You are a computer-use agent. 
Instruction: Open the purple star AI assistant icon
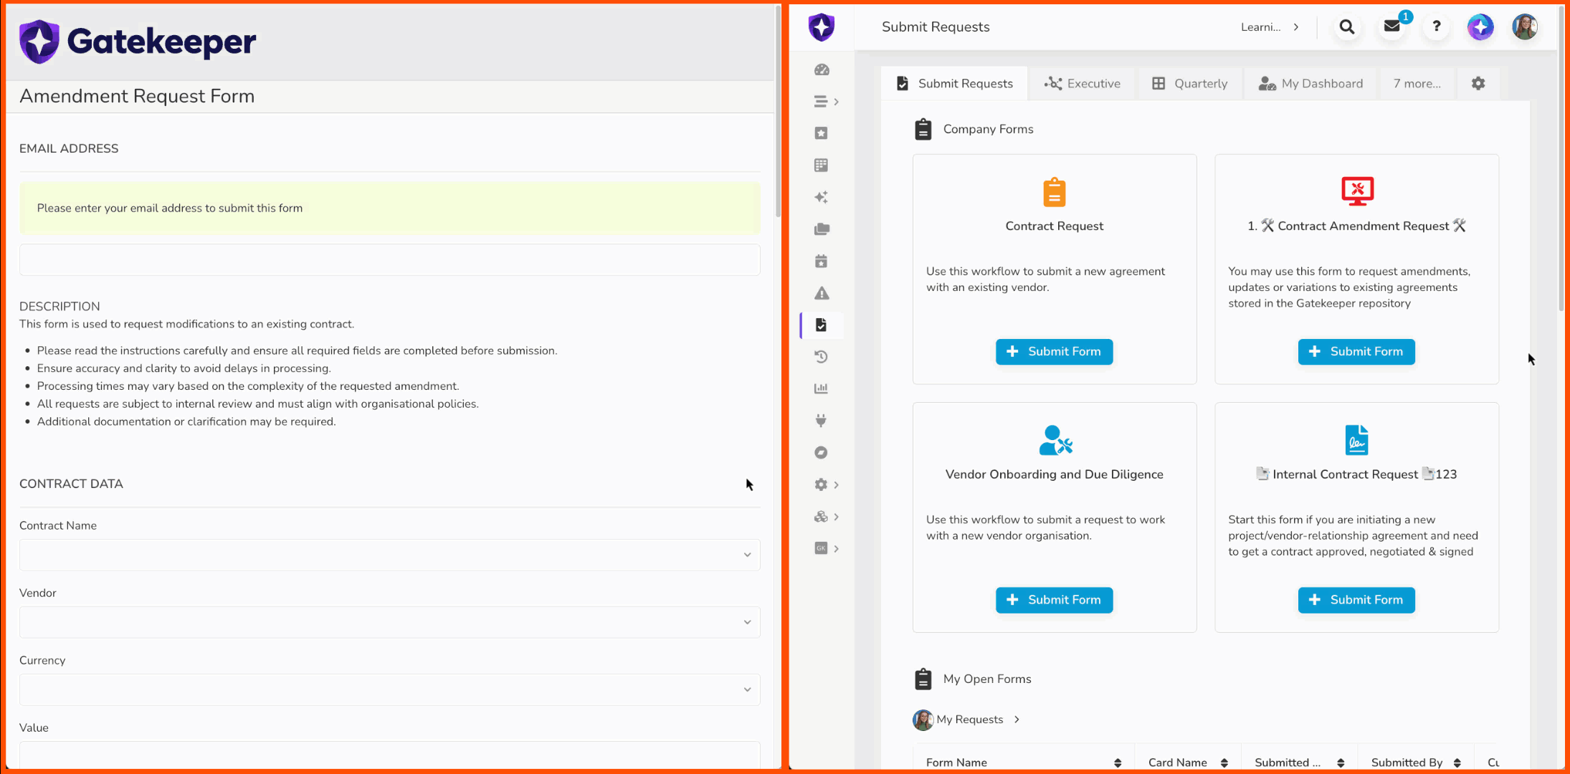click(x=1480, y=27)
